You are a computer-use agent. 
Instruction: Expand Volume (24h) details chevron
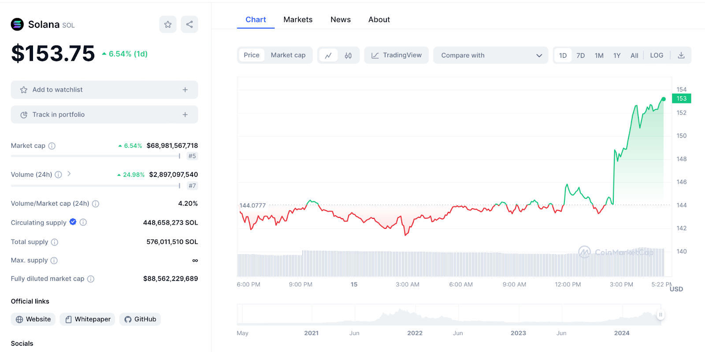click(69, 174)
